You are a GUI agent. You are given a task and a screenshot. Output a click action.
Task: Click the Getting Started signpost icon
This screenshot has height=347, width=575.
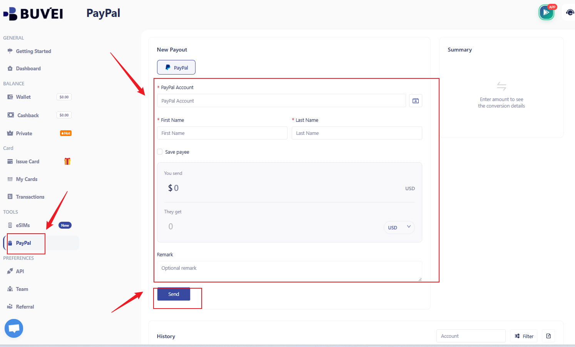tap(10, 51)
